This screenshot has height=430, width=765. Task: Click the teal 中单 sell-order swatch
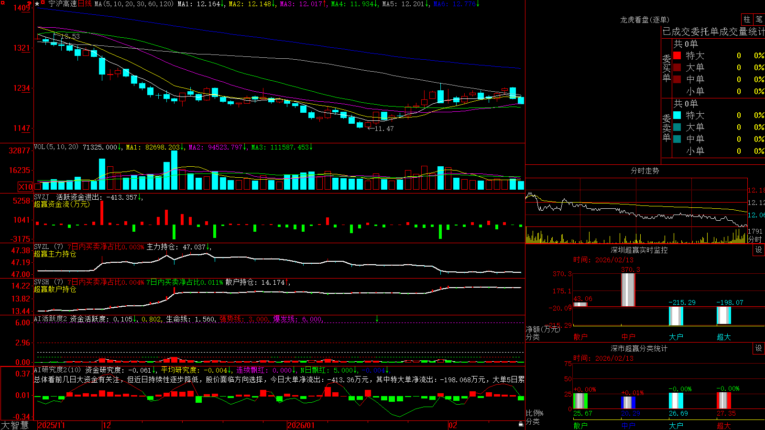(x=677, y=139)
